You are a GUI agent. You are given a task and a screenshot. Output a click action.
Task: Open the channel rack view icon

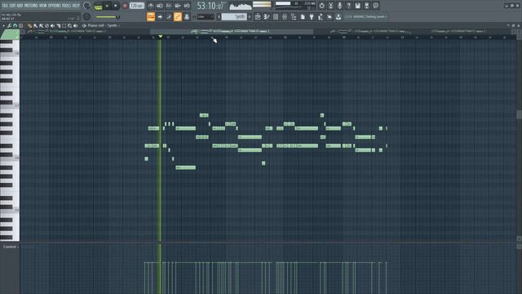[x=276, y=16]
